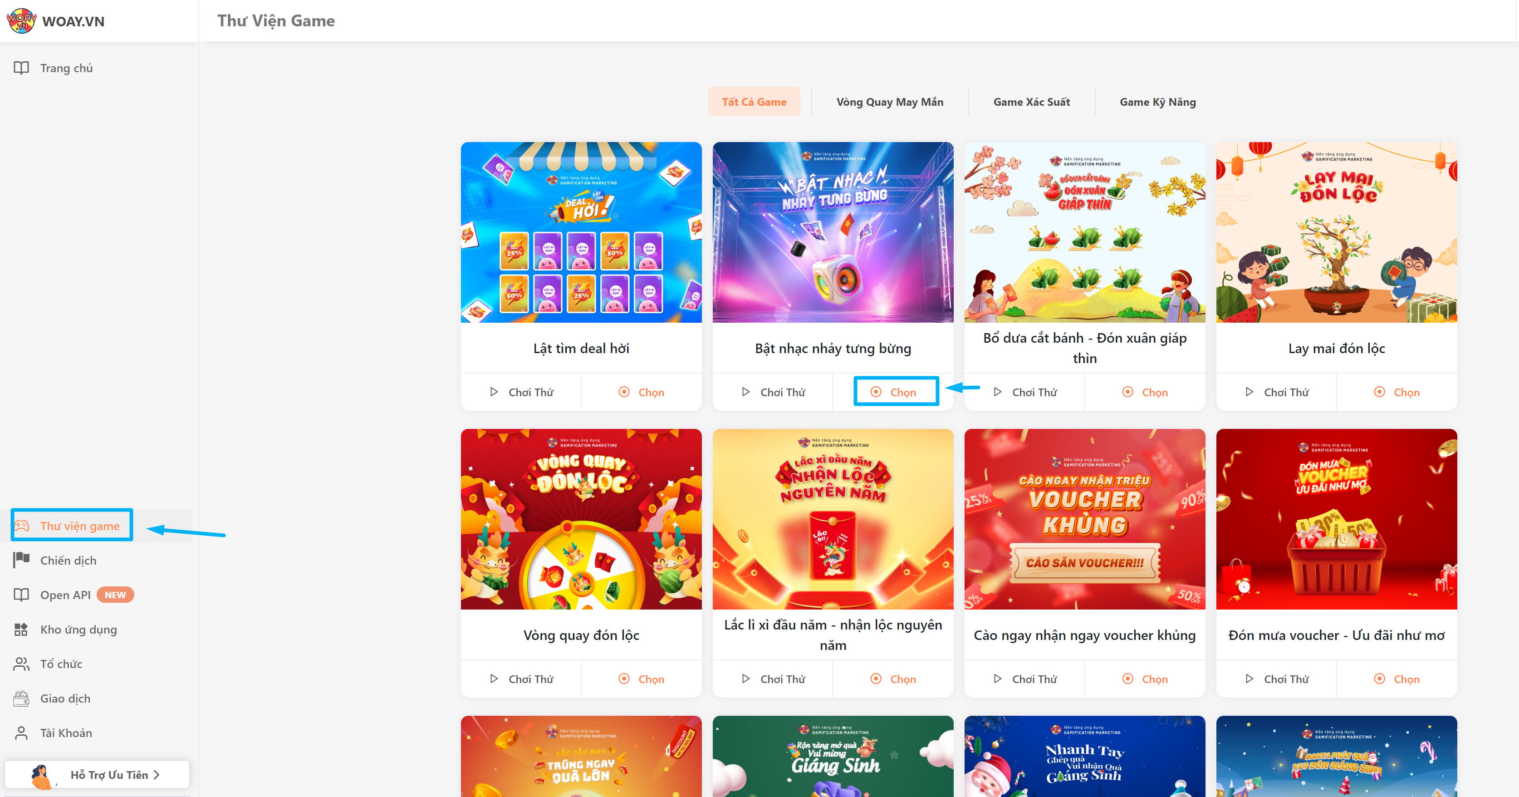This screenshot has height=797, width=1519.
Task: Open Chiến dịch flag icon
Action: pos(21,560)
